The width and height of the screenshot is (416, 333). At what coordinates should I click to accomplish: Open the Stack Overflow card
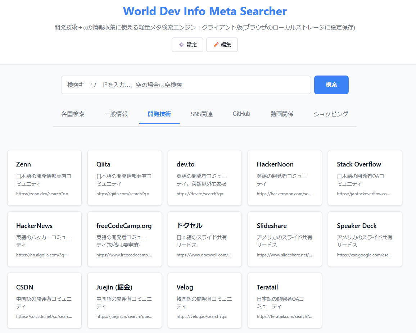(x=365, y=178)
